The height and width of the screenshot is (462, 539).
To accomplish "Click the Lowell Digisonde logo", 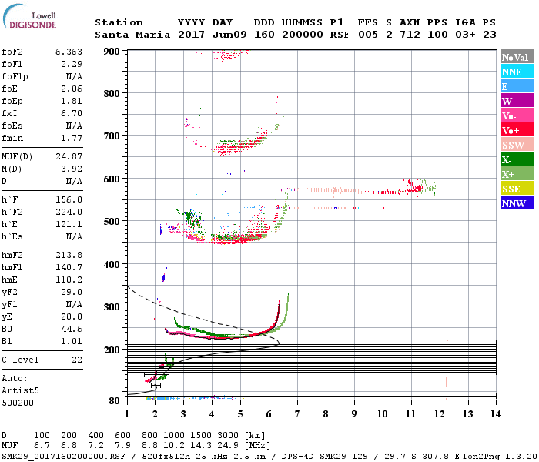I will [29, 16].
